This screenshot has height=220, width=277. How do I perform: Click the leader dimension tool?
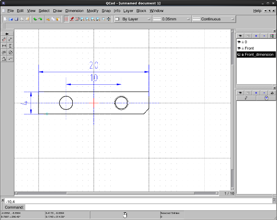point(11,59)
